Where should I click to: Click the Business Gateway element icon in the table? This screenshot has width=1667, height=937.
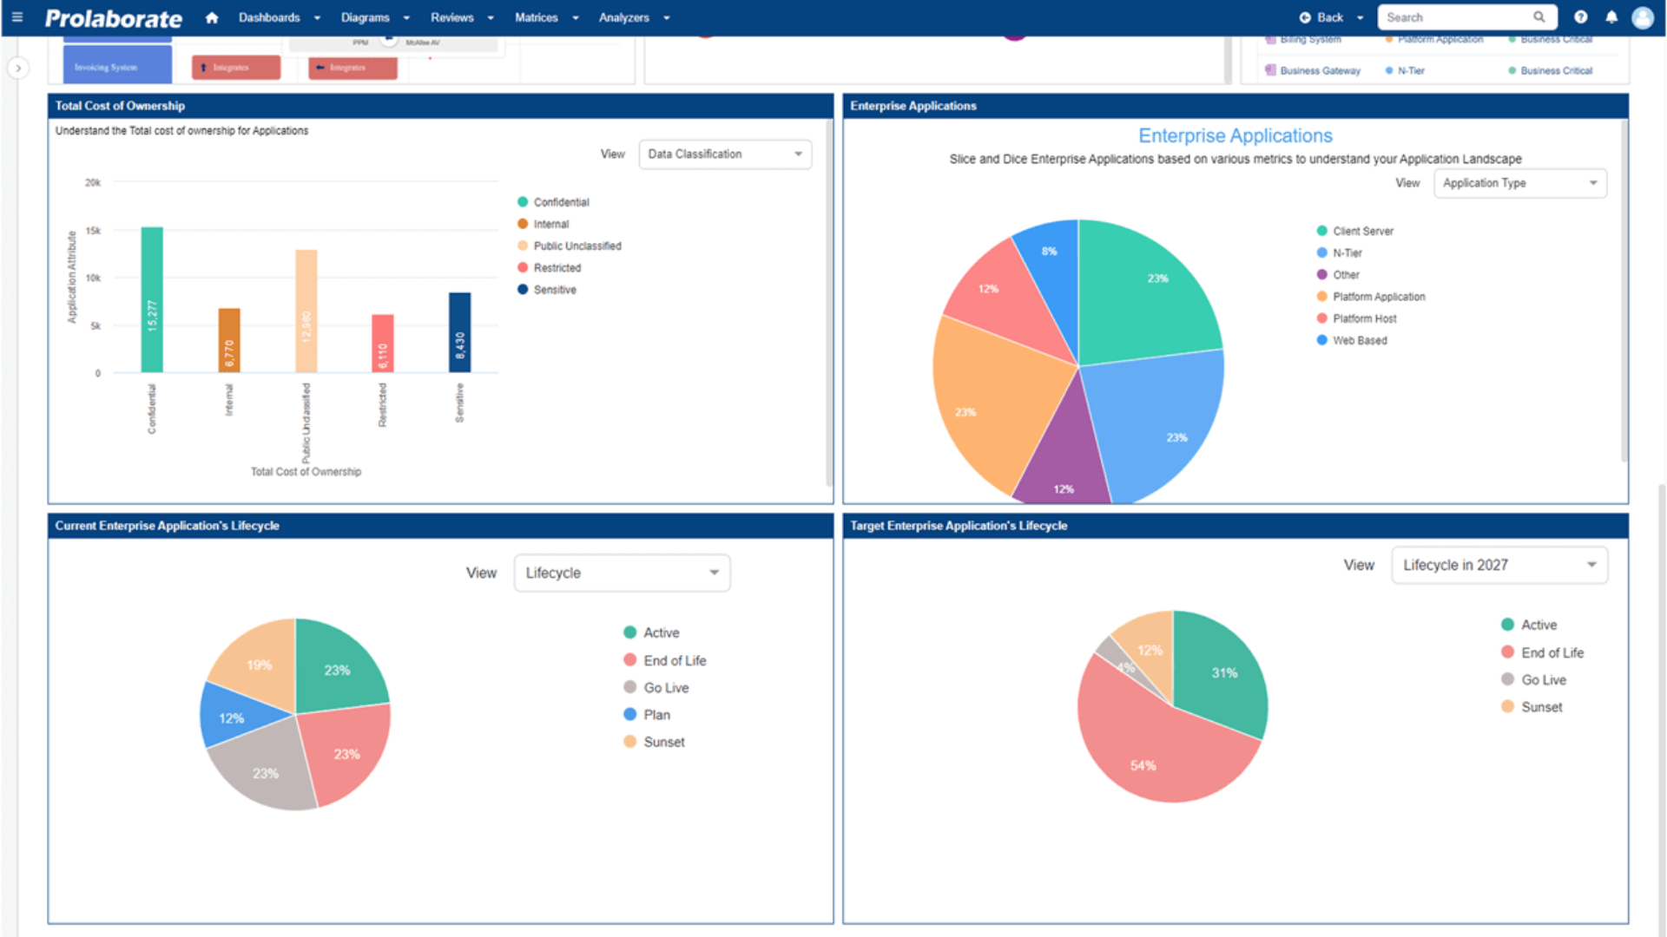[x=1270, y=70]
